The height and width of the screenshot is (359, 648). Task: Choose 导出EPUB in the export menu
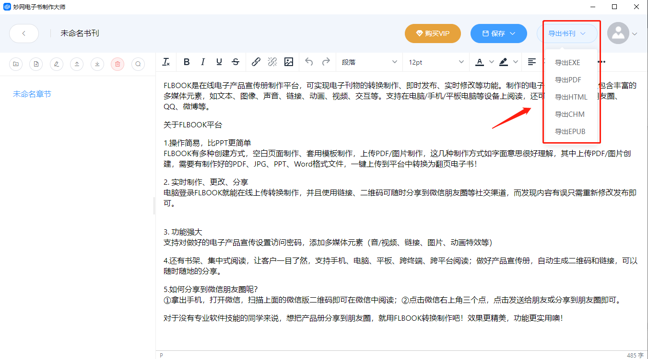pos(570,132)
